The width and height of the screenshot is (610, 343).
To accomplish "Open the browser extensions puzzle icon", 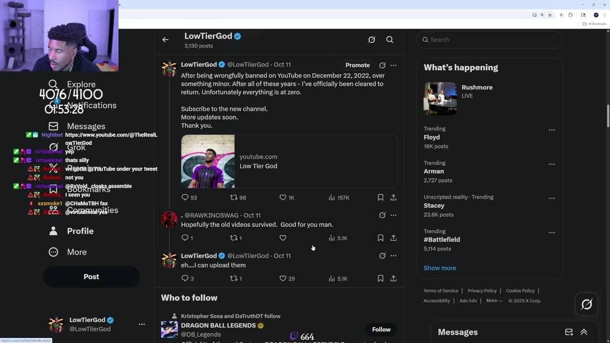I will (x=570, y=15).
